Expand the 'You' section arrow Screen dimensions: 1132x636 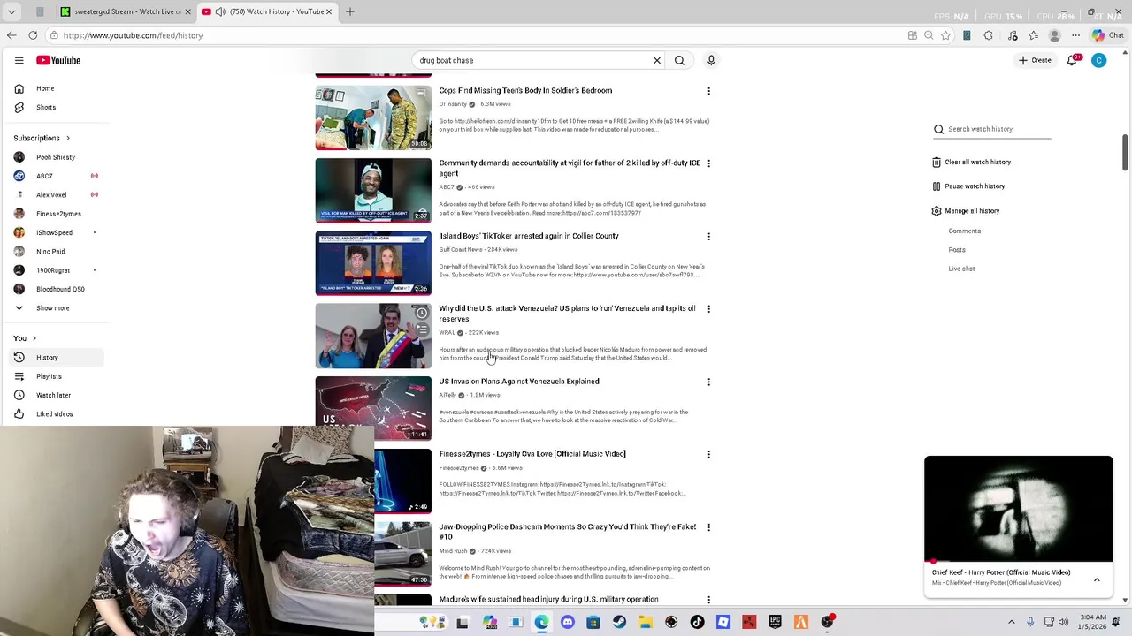34,338
